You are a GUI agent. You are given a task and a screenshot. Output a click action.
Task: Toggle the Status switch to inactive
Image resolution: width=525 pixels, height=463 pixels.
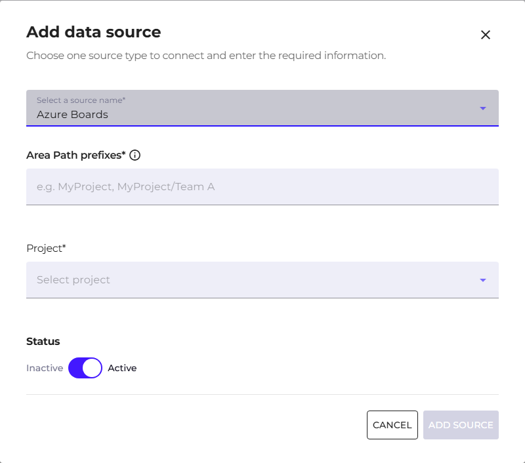tap(85, 368)
